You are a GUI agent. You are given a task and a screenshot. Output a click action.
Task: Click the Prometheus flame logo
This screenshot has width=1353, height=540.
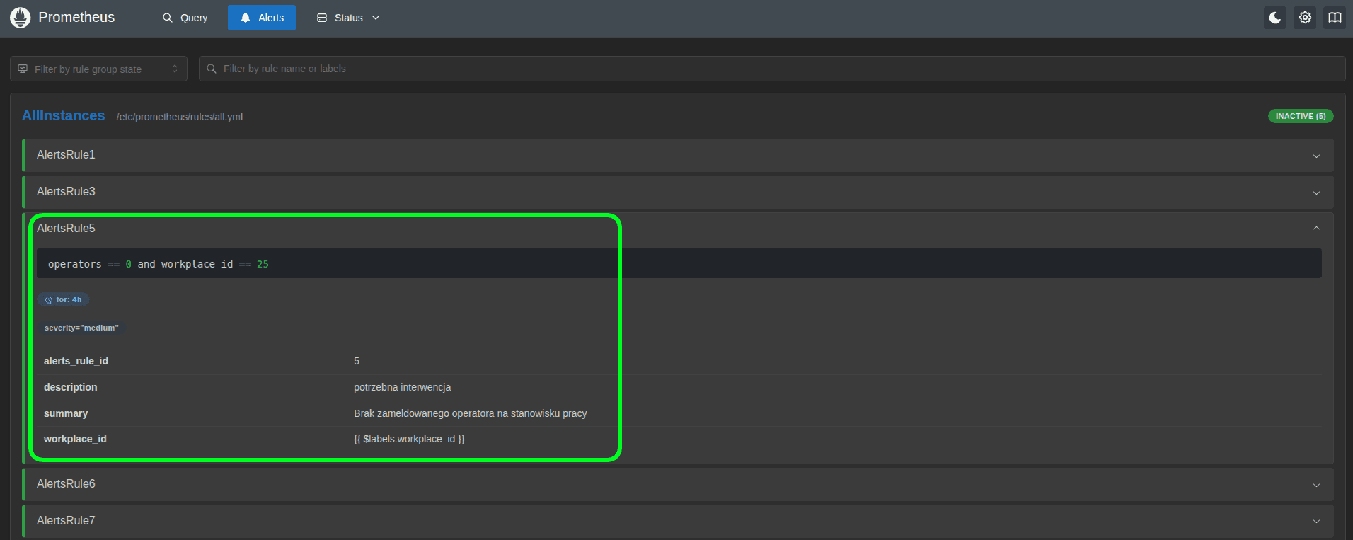tap(21, 18)
